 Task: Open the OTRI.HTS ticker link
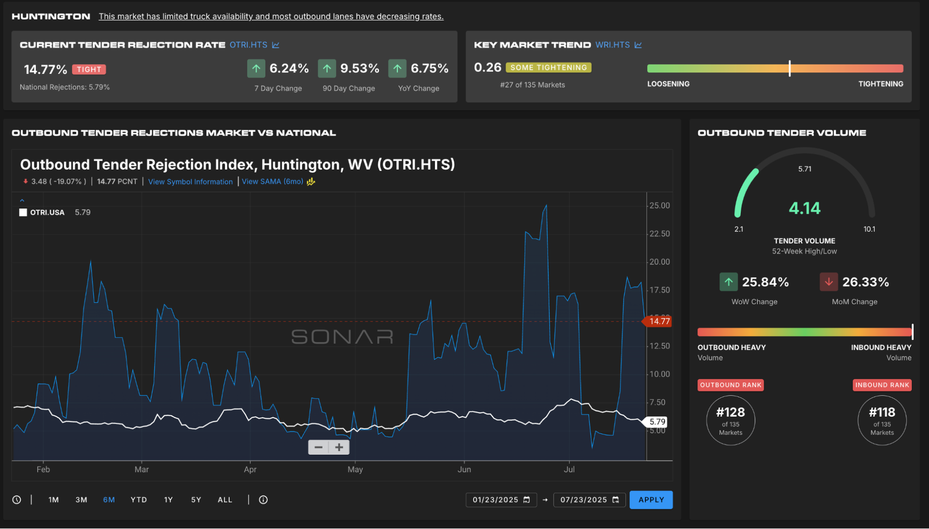click(x=248, y=45)
